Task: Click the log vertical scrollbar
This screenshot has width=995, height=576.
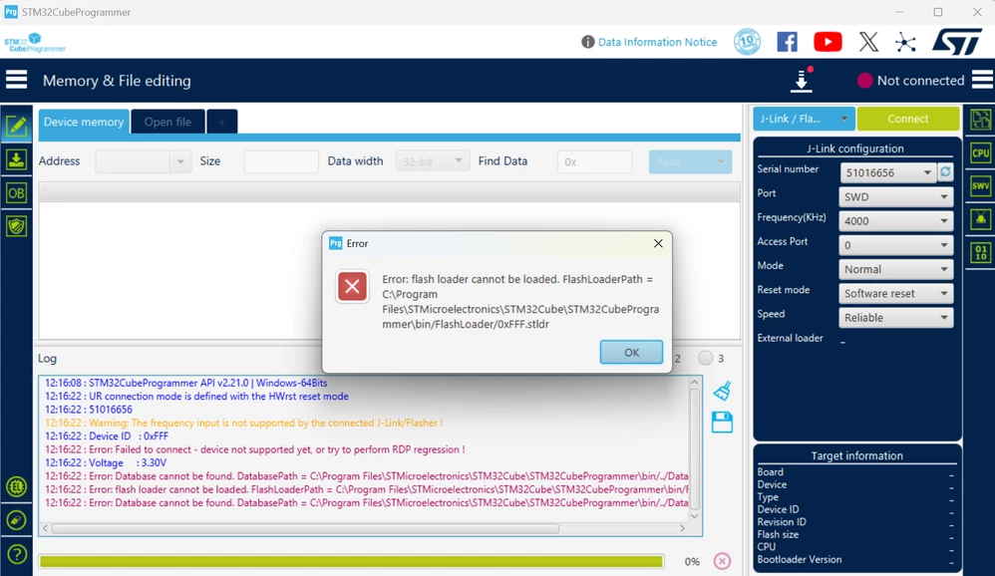Action: pos(694,448)
